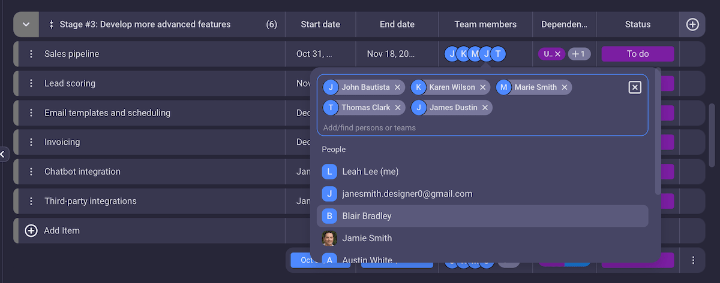Focus the Add/find persons or teams field
The image size is (720, 283).
tap(482, 127)
